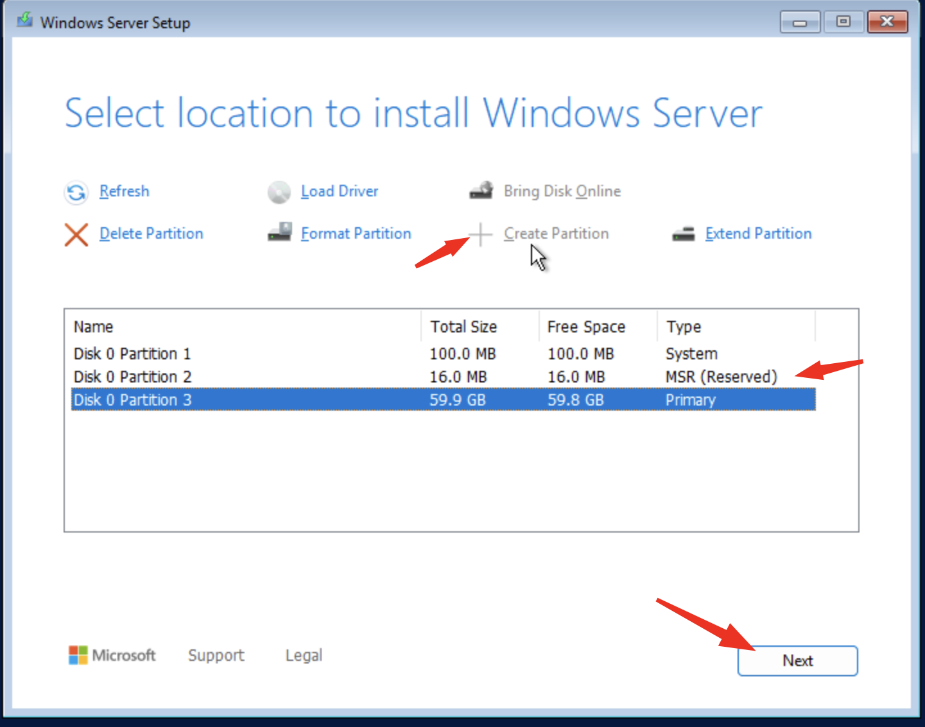The width and height of the screenshot is (925, 727).
Task: Choose the Delete Partition link
Action: click(151, 234)
